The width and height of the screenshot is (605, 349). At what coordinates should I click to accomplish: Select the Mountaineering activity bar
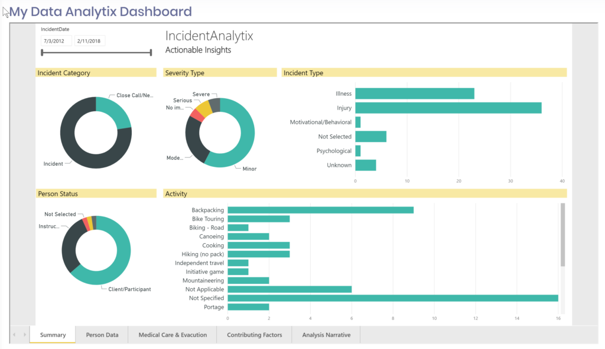point(248,280)
